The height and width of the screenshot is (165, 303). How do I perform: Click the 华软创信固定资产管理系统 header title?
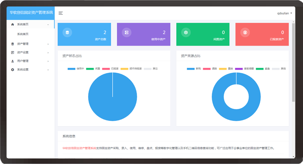pyautogui.click(x=31, y=13)
